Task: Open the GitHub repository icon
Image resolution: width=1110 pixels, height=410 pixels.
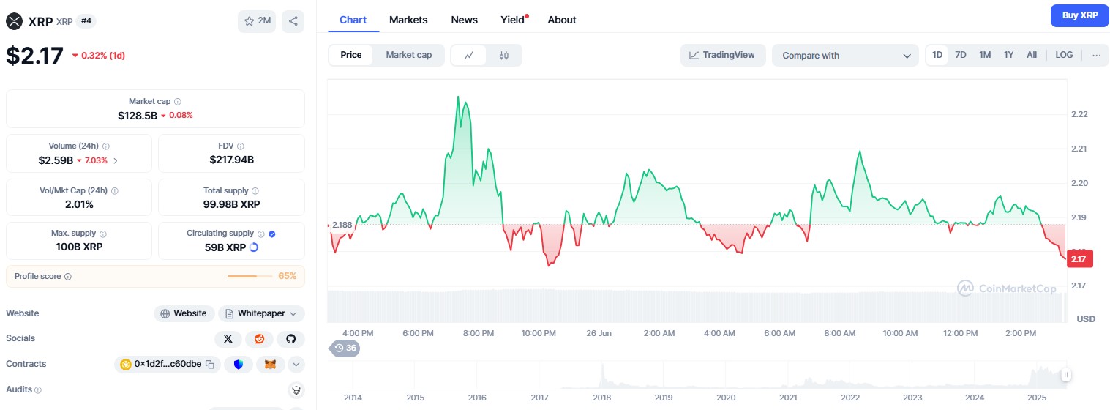Action: 290,339
